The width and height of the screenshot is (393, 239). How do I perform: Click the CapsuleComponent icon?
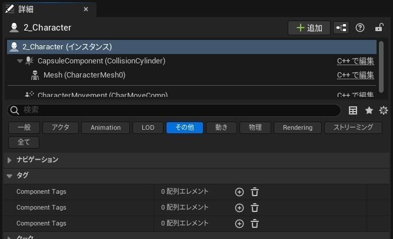pos(29,61)
